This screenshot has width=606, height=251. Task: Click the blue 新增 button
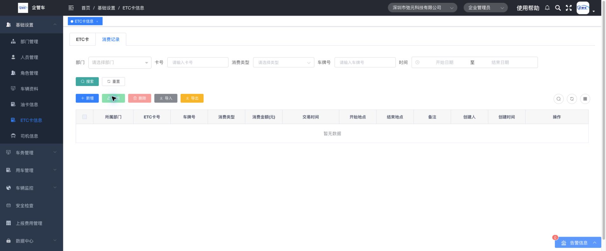coord(87,98)
